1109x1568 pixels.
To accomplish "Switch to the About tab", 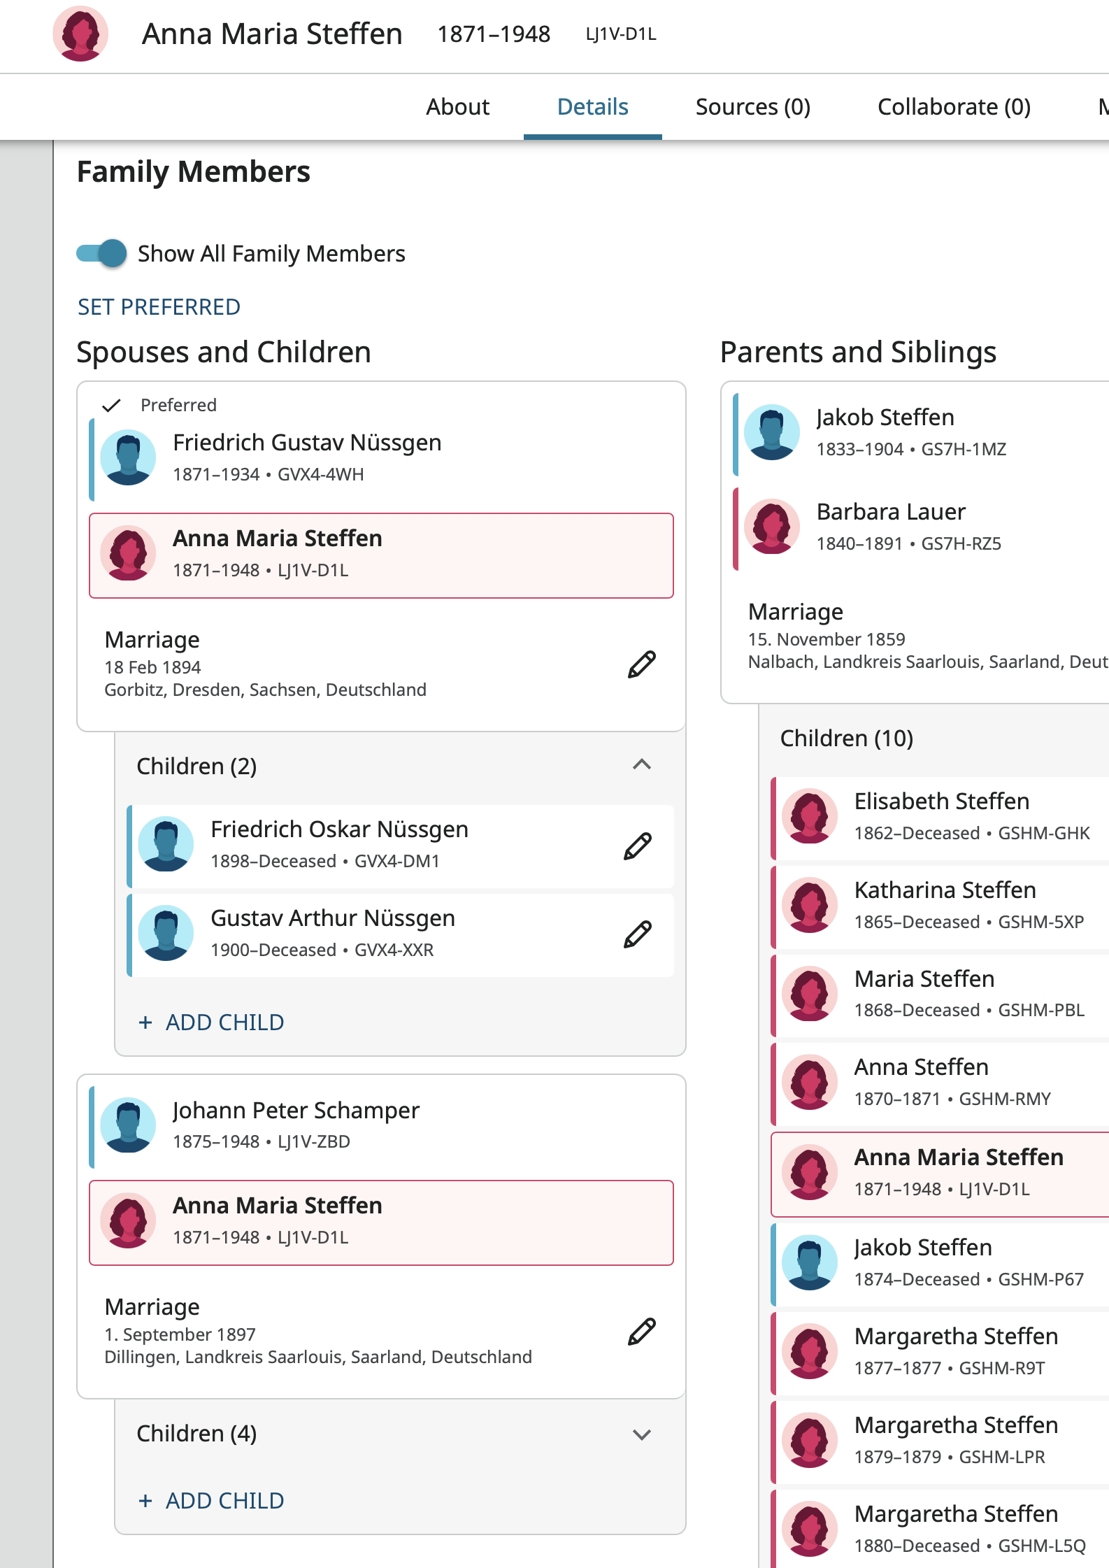I will pyautogui.click(x=457, y=107).
